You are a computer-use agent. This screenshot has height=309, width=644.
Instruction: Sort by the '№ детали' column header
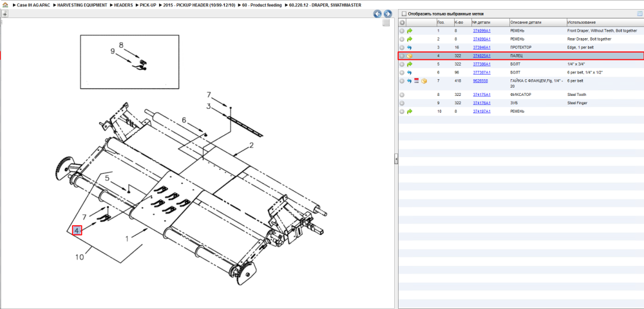[x=490, y=23]
